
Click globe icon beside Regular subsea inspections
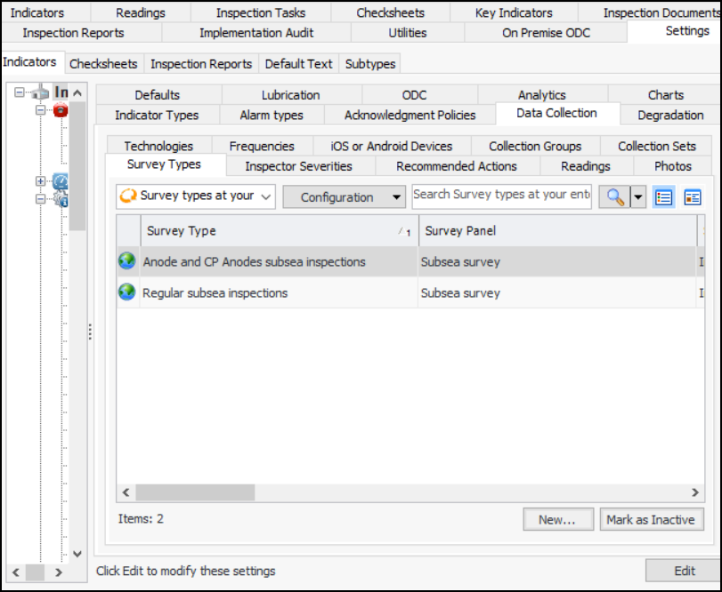(x=127, y=293)
